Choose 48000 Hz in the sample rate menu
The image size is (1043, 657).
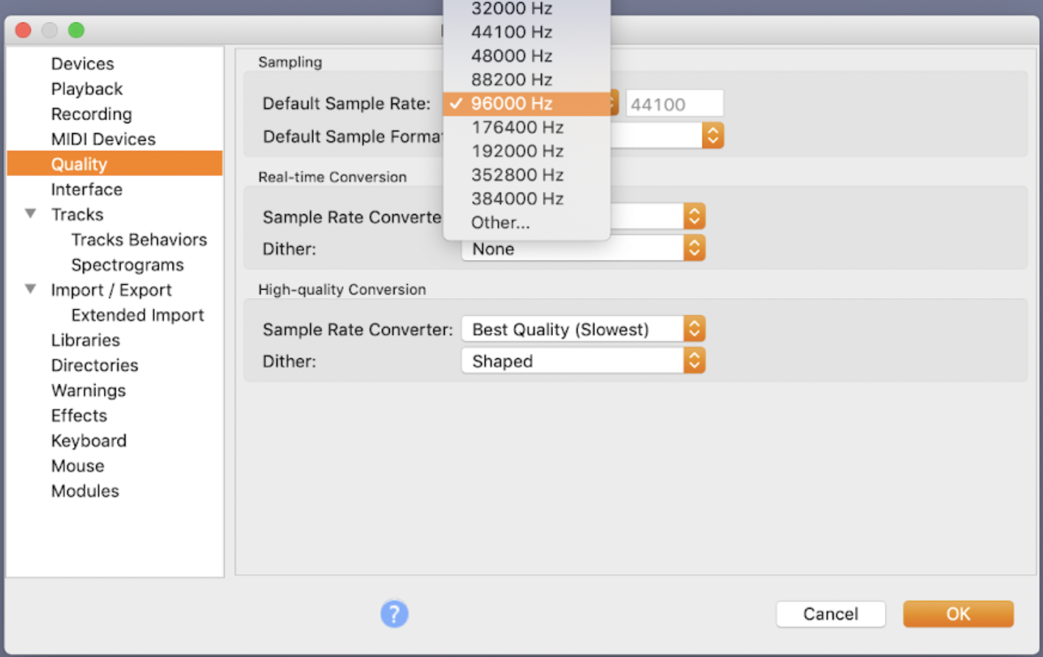pos(511,56)
